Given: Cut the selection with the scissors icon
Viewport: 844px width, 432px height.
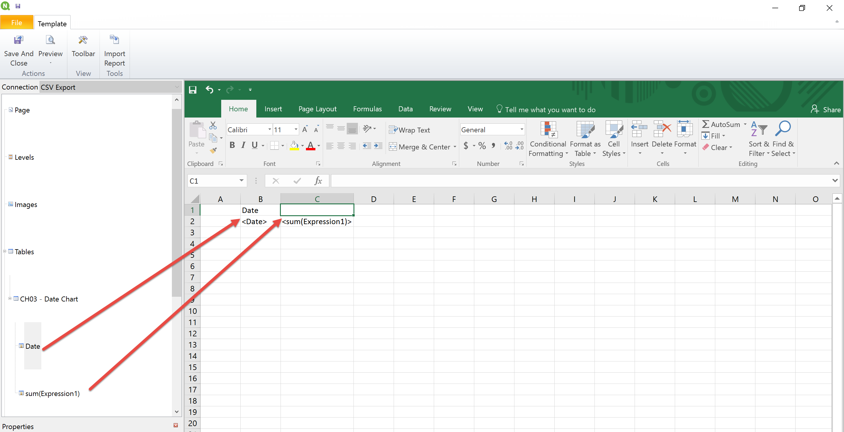Looking at the screenshot, I should click(x=213, y=125).
